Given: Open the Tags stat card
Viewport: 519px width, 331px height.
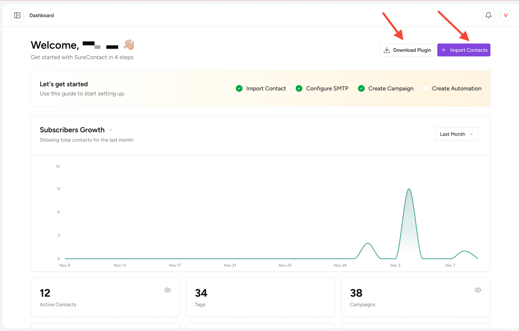Looking at the screenshot, I should 260,297.
